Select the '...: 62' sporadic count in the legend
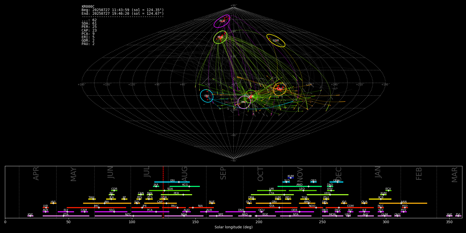The height and width of the screenshot is (233, 466). [89, 20]
